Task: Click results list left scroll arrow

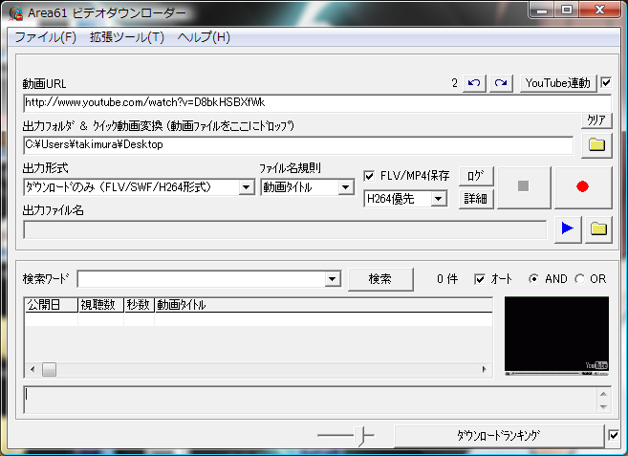Action: [32, 369]
